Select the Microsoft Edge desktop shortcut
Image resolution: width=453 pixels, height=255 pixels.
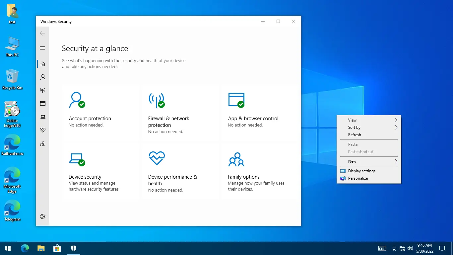[12, 180]
